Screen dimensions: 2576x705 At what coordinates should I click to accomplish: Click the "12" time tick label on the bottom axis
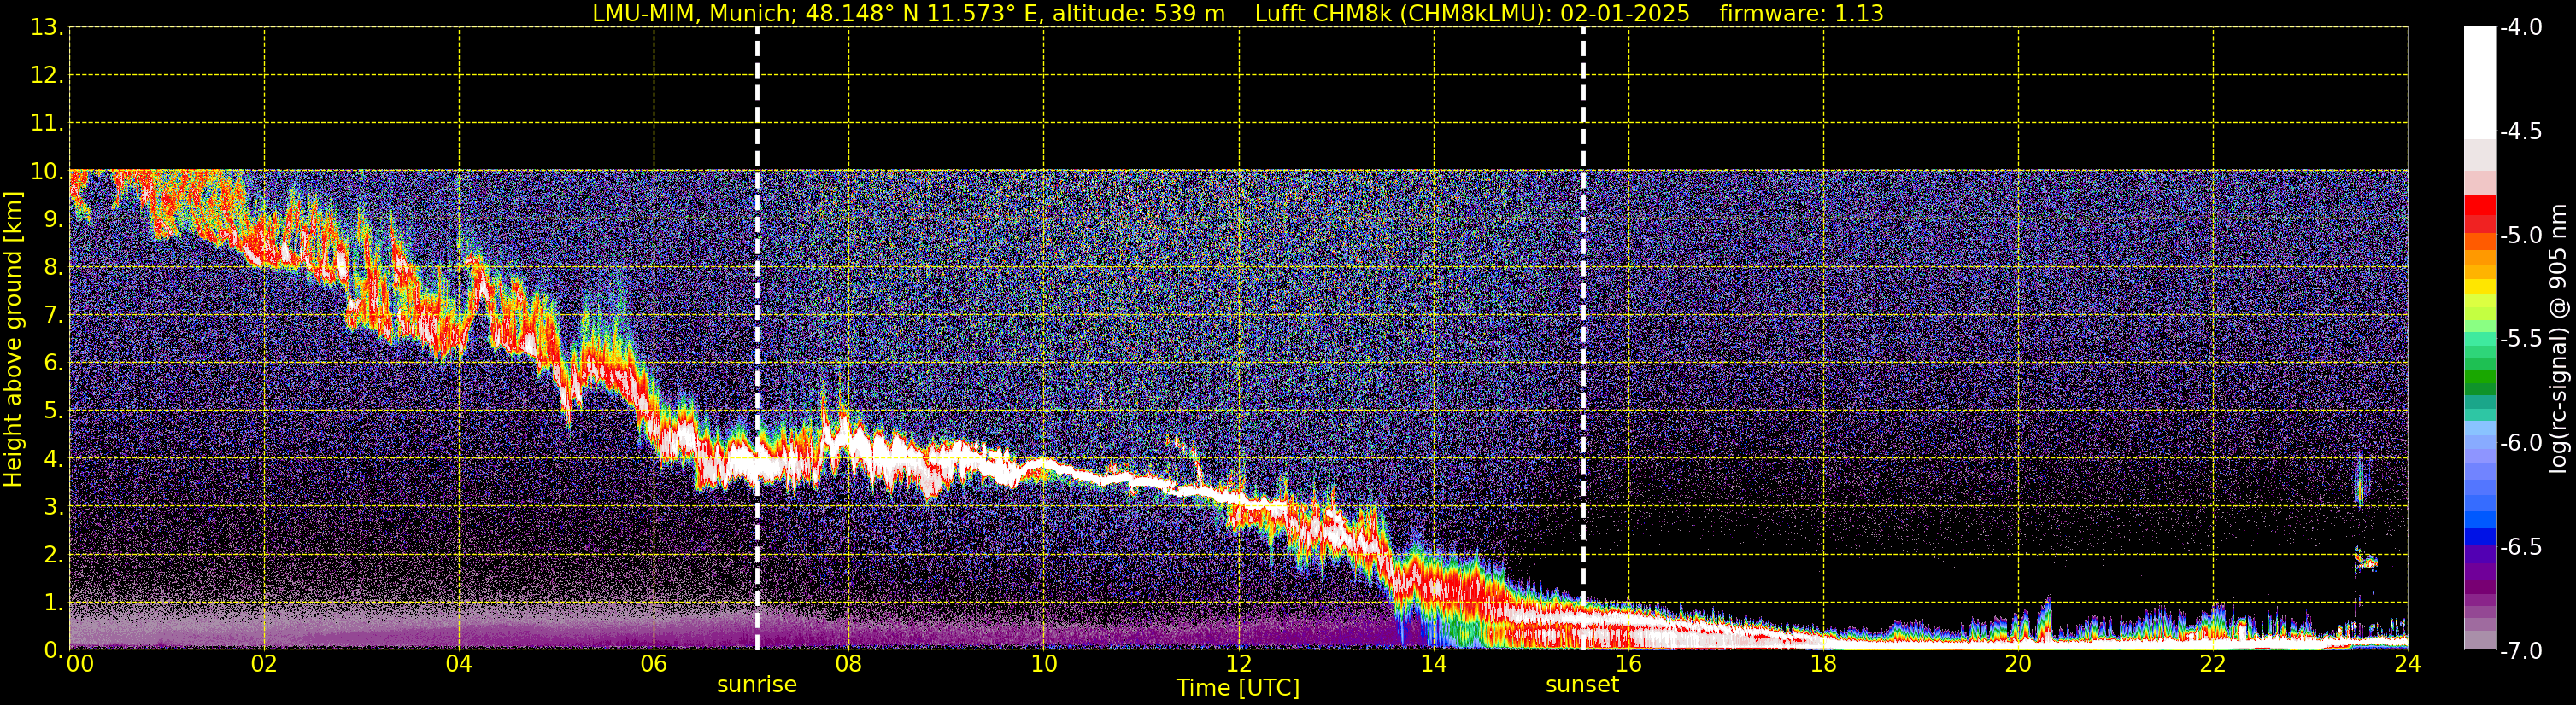coord(1239,664)
